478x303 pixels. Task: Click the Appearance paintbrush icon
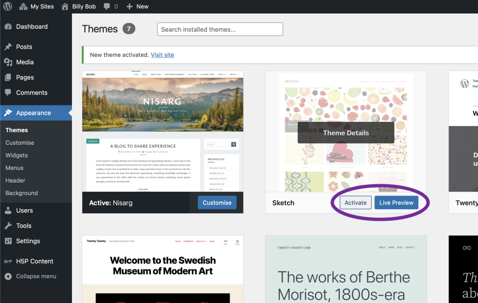pyautogui.click(x=8, y=113)
